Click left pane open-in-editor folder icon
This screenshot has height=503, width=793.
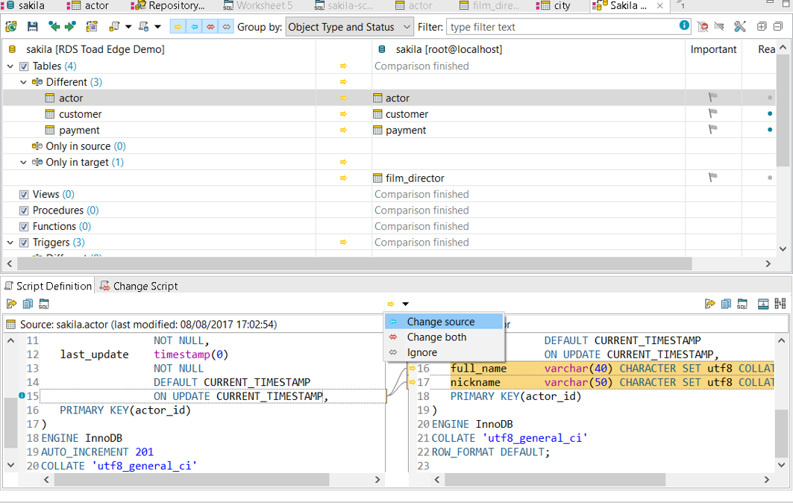(x=12, y=304)
